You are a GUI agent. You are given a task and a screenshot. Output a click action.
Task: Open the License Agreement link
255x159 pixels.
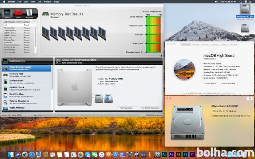pos(228,93)
